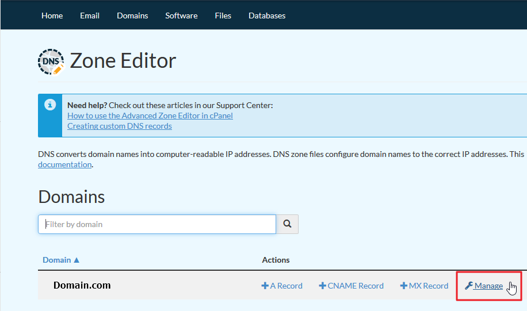
Task: Add an MX Record for Domain.com
Action: pyautogui.click(x=424, y=286)
